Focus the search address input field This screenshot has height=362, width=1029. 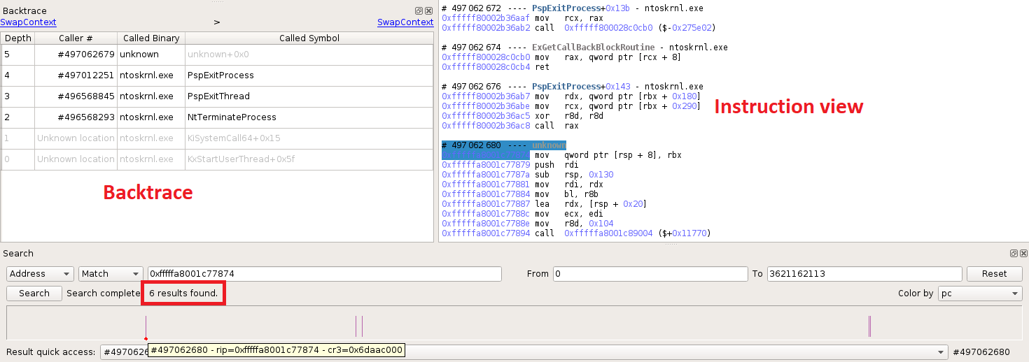[x=324, y=274]
